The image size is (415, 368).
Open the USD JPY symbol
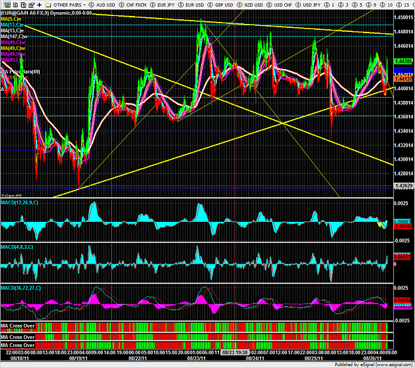[x=308, y=5]
